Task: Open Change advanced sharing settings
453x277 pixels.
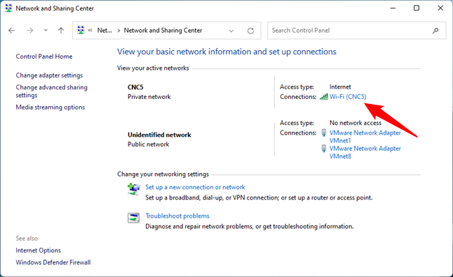Action: point(52,91)
